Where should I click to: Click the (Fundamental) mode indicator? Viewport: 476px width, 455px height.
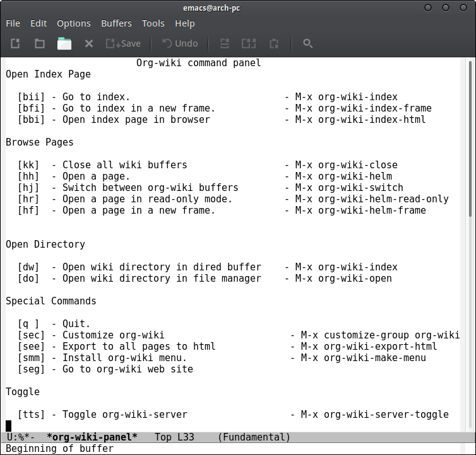pos(254,437)
